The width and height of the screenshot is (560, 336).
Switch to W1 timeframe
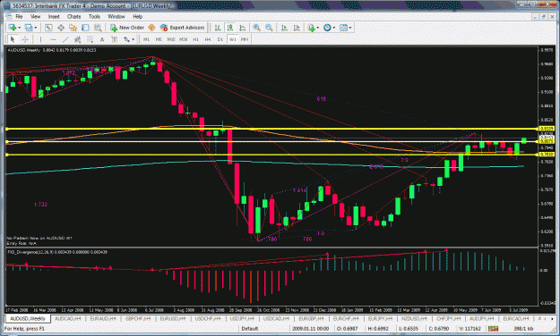click(x=232, y=39)
